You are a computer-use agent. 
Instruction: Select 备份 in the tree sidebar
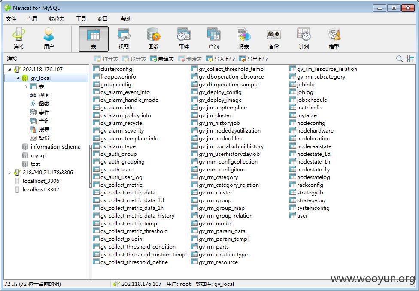point(40,138)
